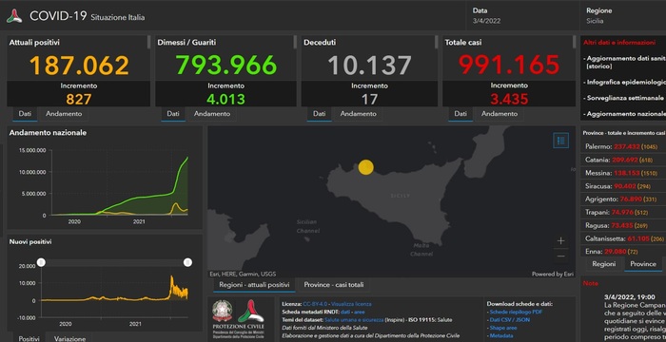Zoom in on the map with plus
This screenshot has height=342, width=666.
coord(560,241)
